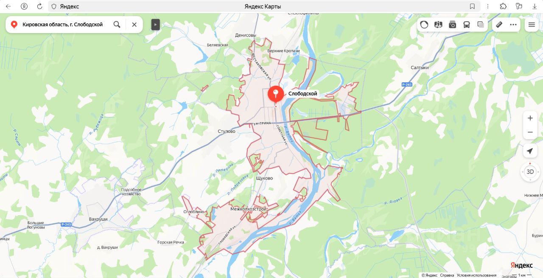Click the search field with Кировская область
This screenshot has height=278, width=543.
point(63,25)
